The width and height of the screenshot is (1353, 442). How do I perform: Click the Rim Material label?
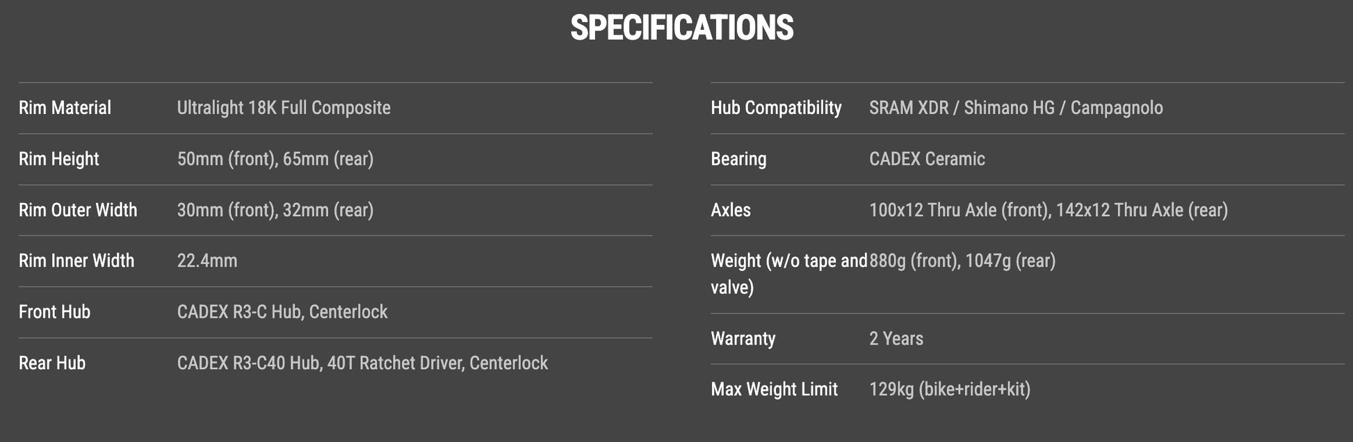click(x=65, y=108)
